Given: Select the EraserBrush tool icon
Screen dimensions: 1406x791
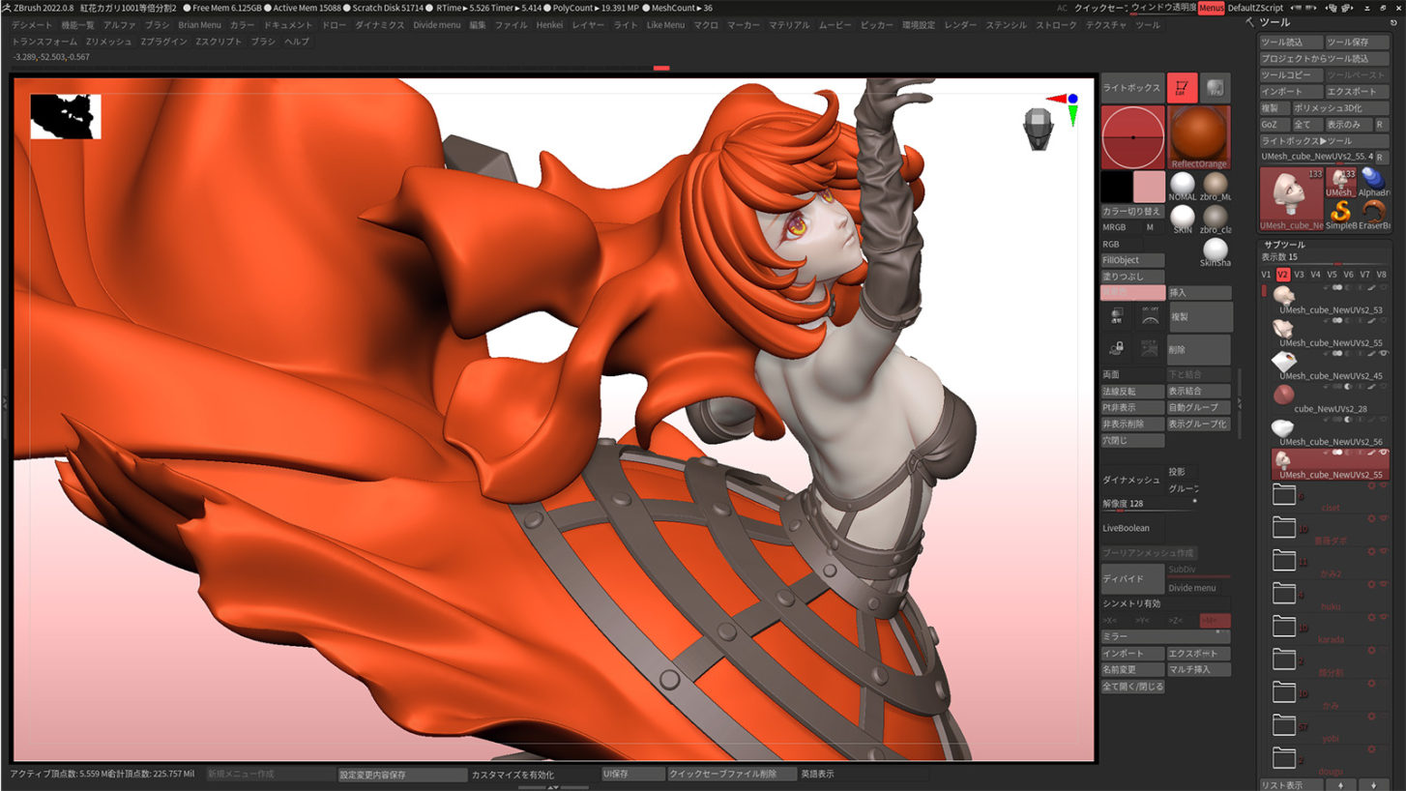Looking at the screenshot, I should [1373, 211].
